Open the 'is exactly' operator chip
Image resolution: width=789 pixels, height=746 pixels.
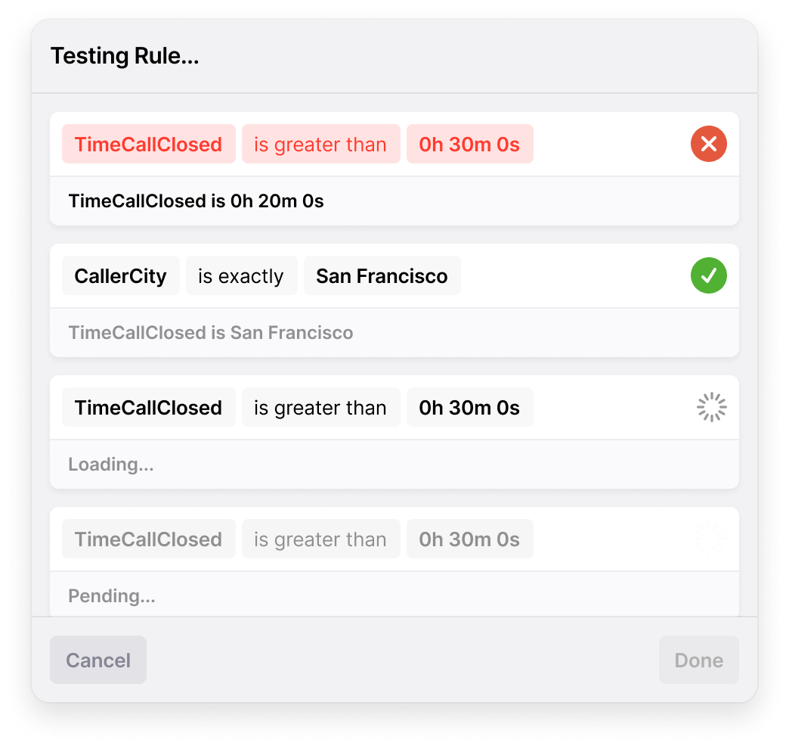point(242,275)
